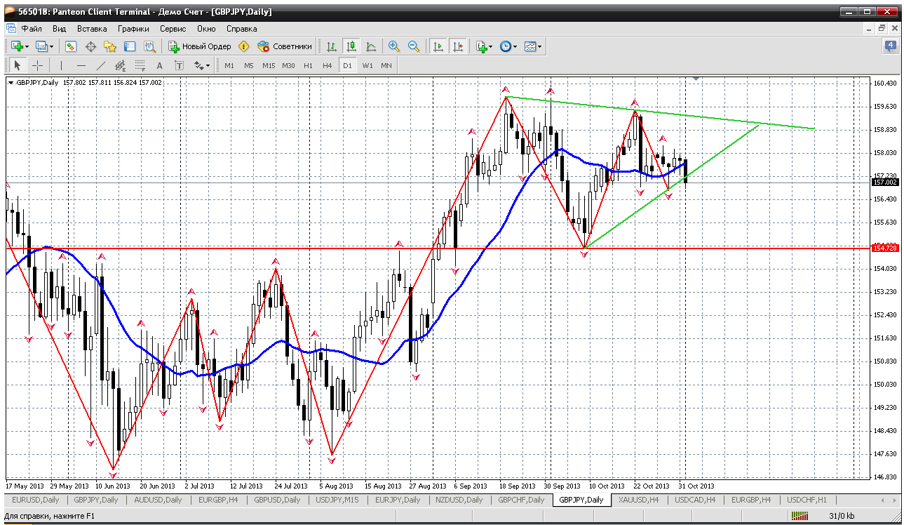Image resolution: width=904 pixels, height=525 pixels.
Task: Switch to the NZDUSD,Daily chart tab
Action: point(459,500)
